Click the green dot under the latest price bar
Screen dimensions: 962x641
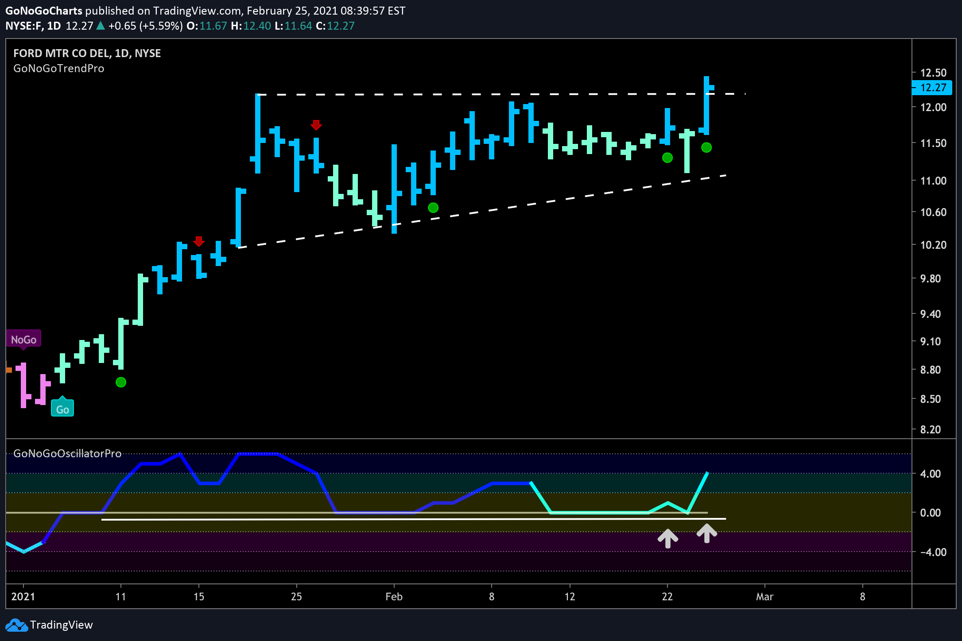(x=706, y=147)
